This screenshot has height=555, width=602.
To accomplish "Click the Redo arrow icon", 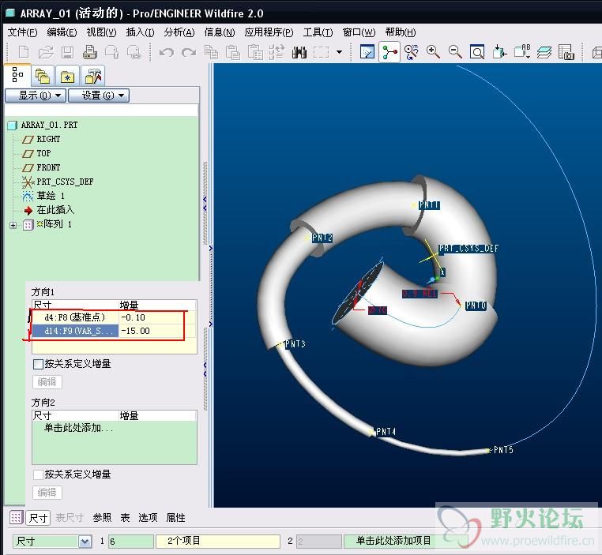I will tap(189, 52).
